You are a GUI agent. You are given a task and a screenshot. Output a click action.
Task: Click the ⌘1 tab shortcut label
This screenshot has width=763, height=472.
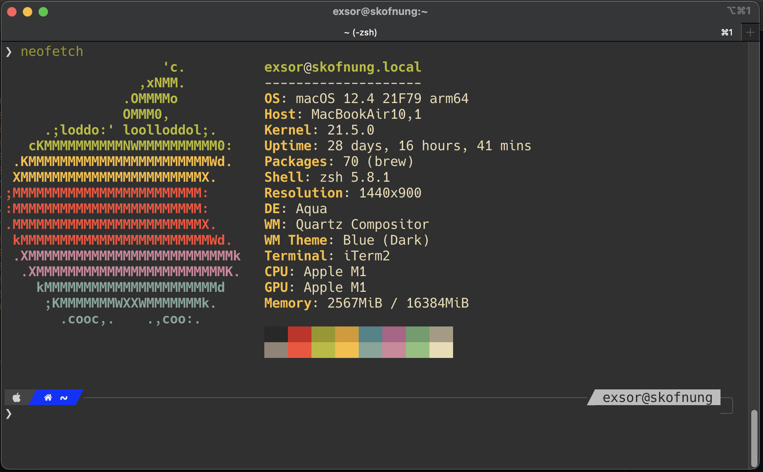727,32
